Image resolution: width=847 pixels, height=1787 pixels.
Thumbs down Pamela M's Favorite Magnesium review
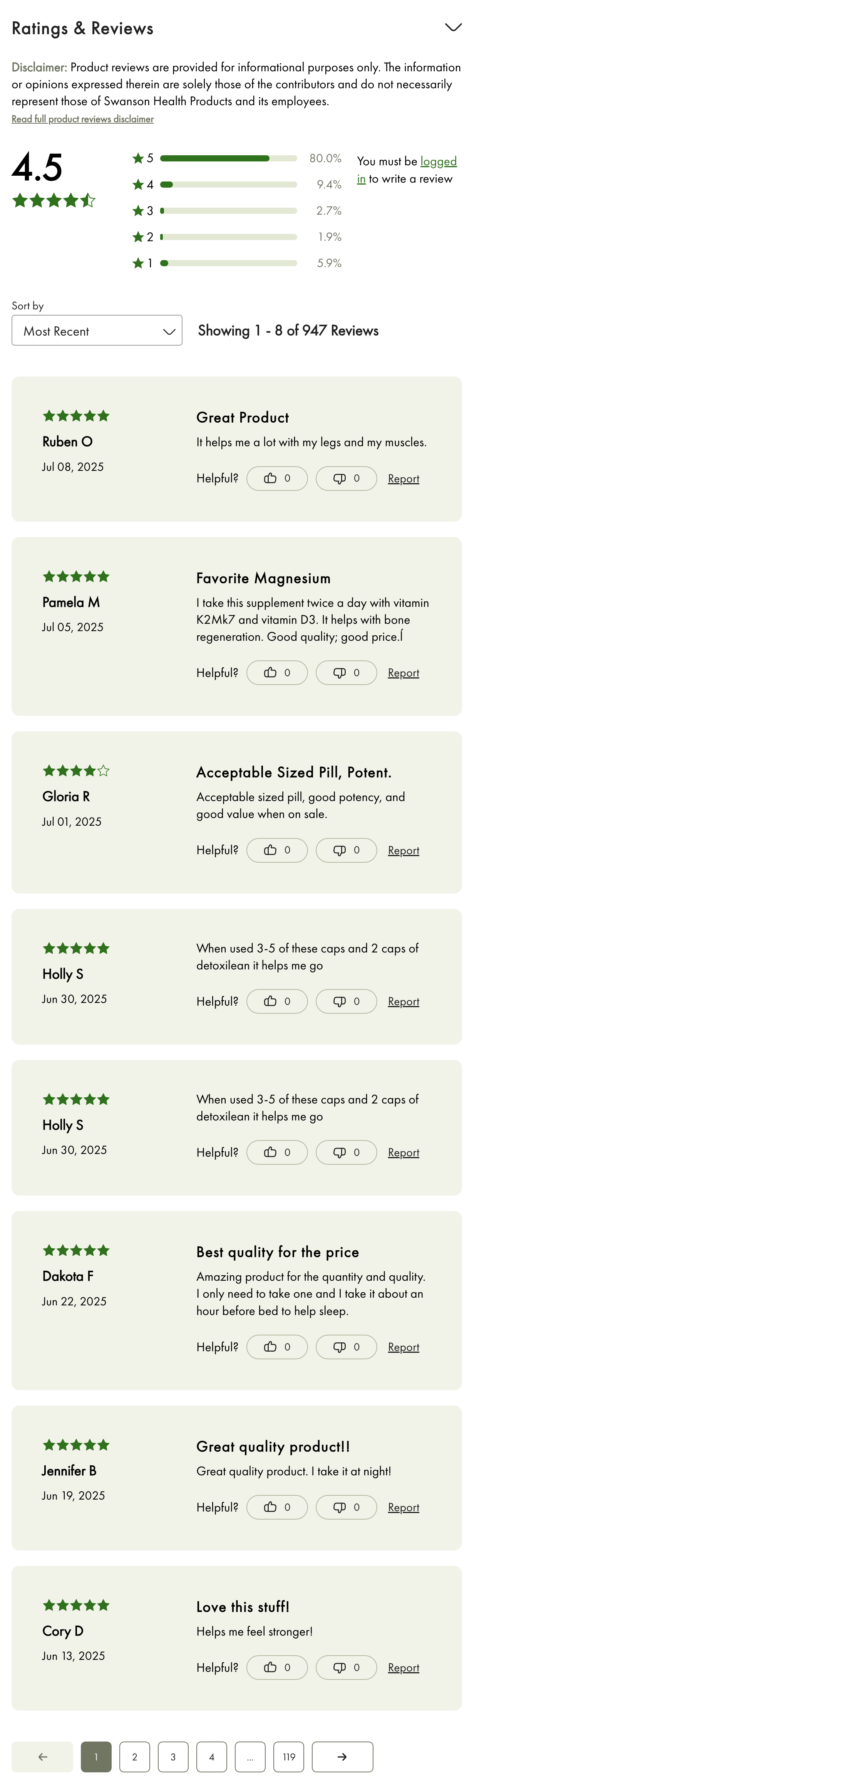[x=346, y=673]
